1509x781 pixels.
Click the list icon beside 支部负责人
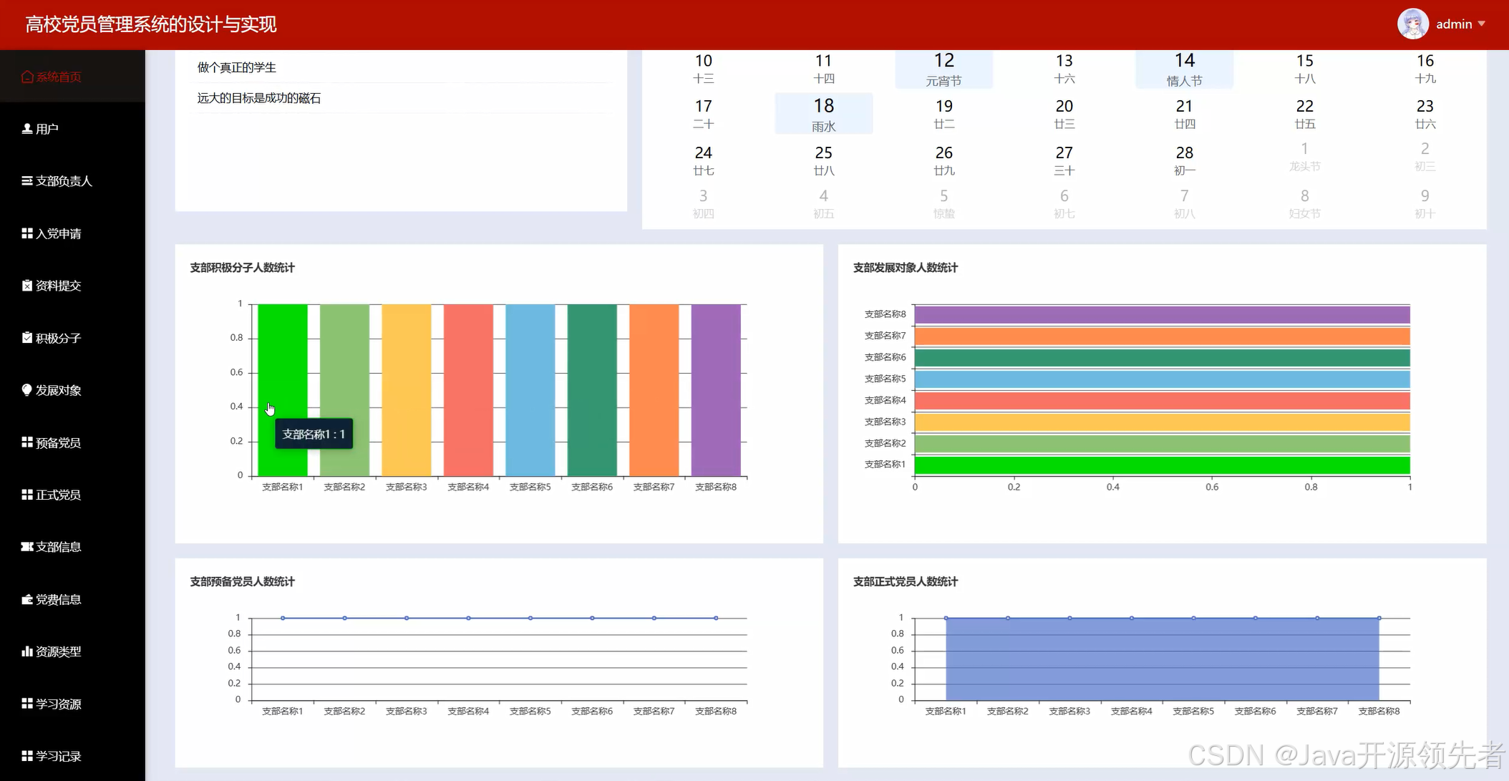point(27,181)
